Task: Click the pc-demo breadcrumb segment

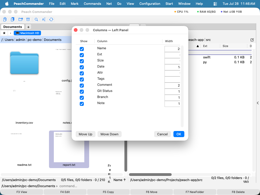Action: coord(35,40)
